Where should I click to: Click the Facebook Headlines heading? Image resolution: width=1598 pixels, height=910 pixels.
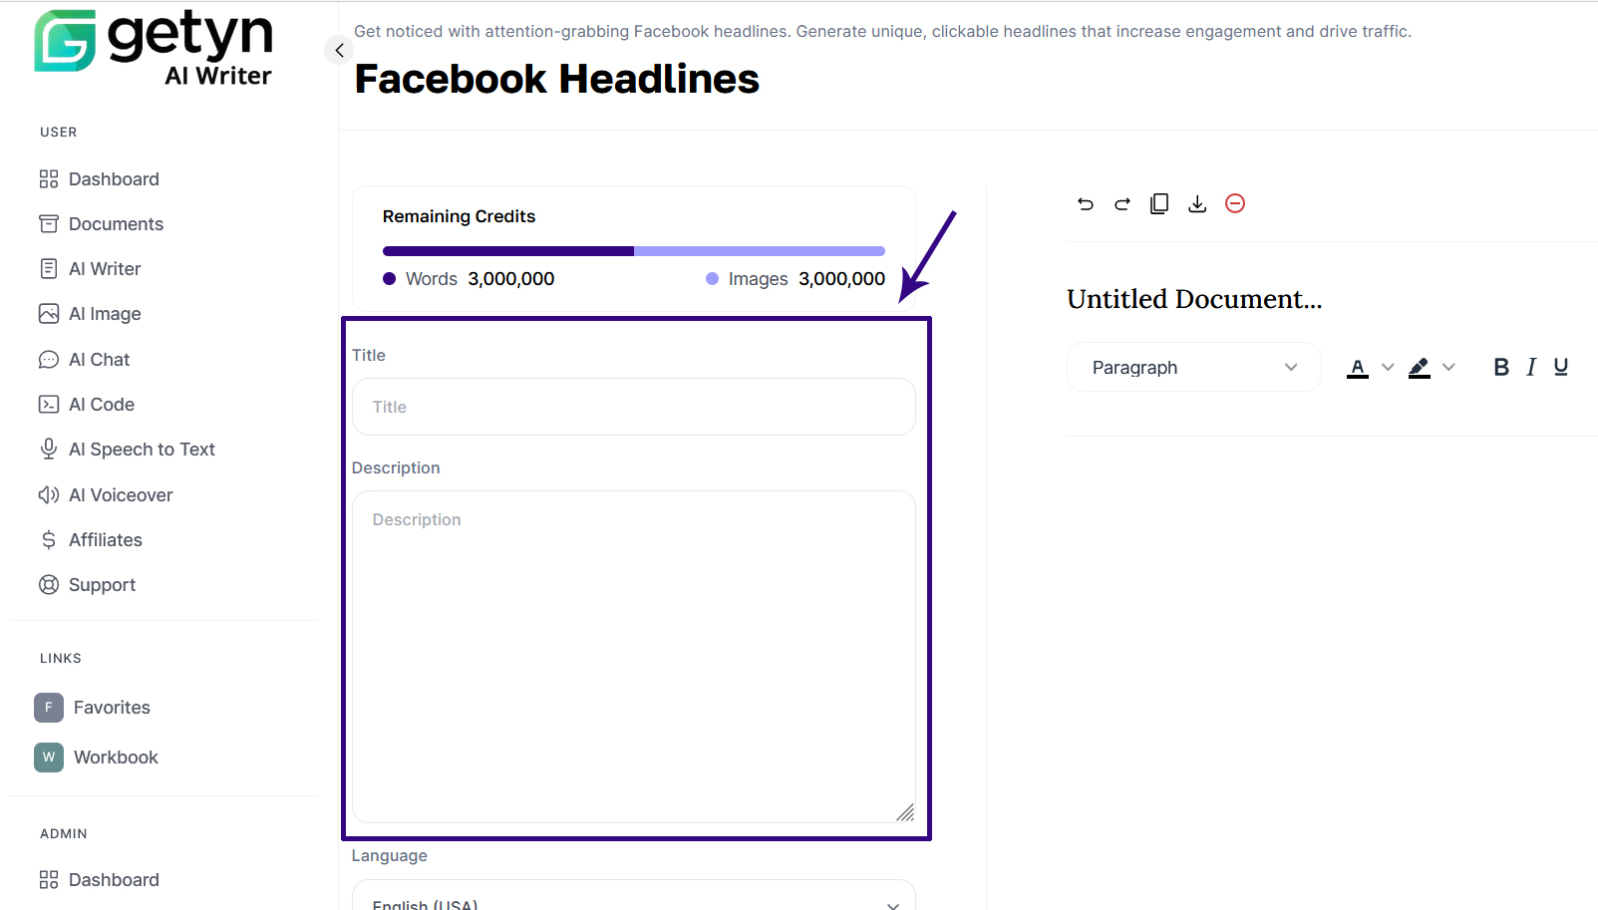click(557, 79)
